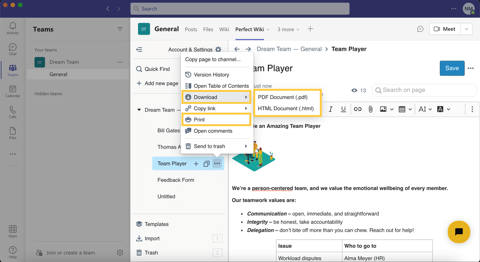Open the Account & Settings gear icon
480x262 pixels.
coord(218,49)
